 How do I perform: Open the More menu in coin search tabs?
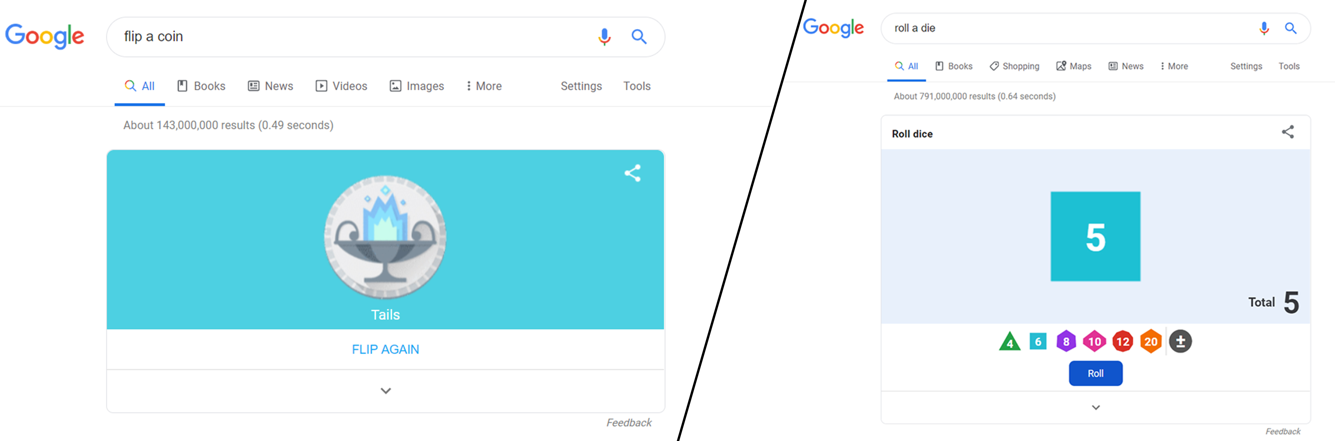coord(484,86)
